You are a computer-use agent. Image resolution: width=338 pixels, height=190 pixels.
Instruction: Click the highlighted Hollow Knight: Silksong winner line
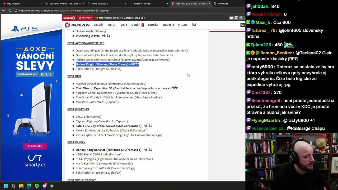(x=107, y=64)
